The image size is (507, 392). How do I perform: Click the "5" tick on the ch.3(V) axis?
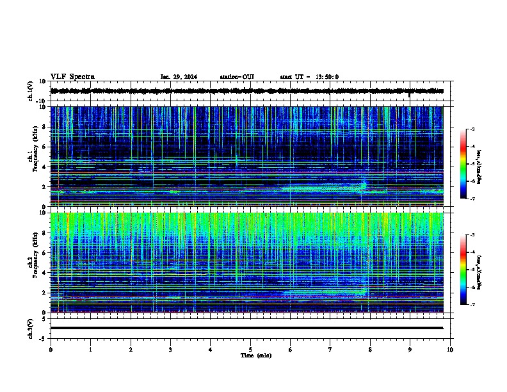pos(44,319)
